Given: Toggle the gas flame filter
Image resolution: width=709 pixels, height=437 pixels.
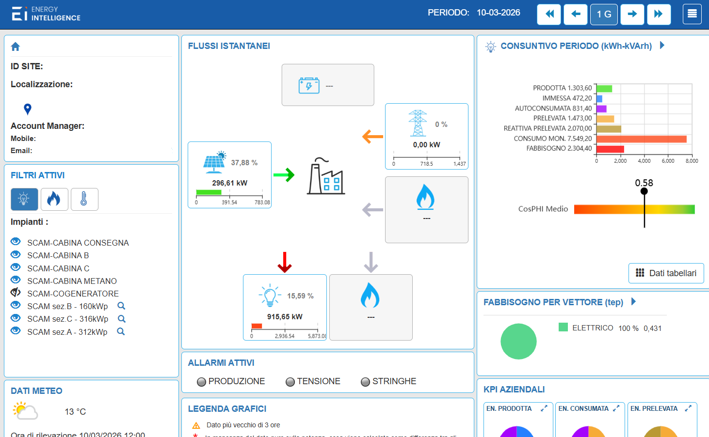Looking at the screenshot, I should click(x=54, y=199).
